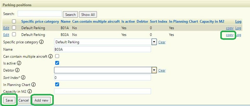This screenshot has height=106, width=250.
Task: Show info tooltip for Can contain multiple aircraft
Action: (51, 56)
